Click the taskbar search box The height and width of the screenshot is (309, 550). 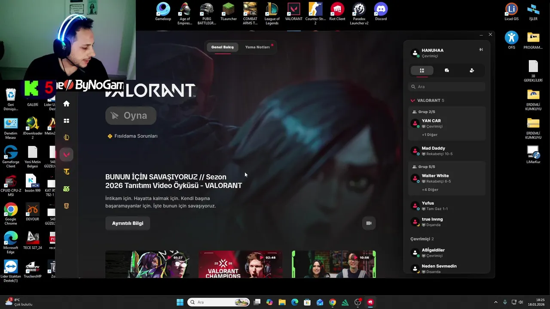[x=219, y=302]
